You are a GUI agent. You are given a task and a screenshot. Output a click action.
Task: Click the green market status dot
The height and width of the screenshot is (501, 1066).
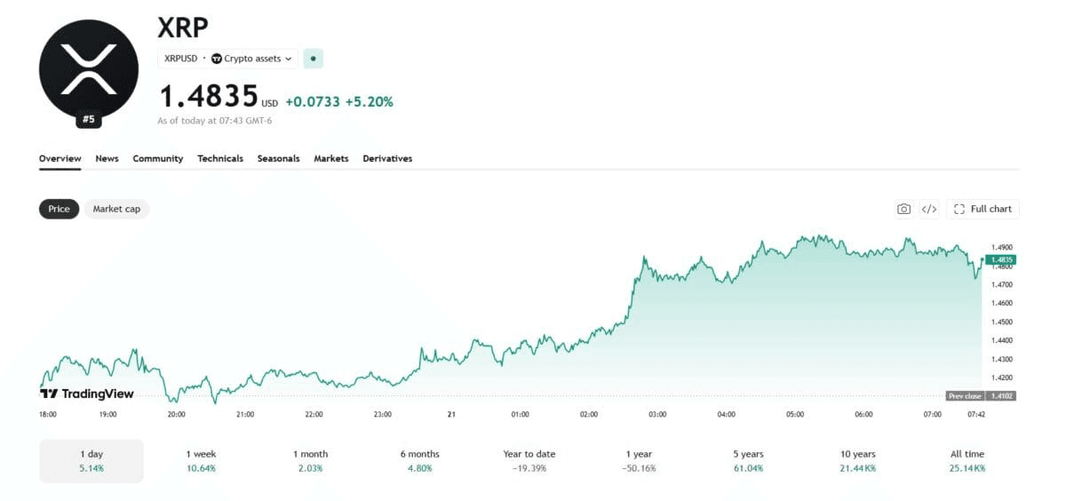click(313, 59)
